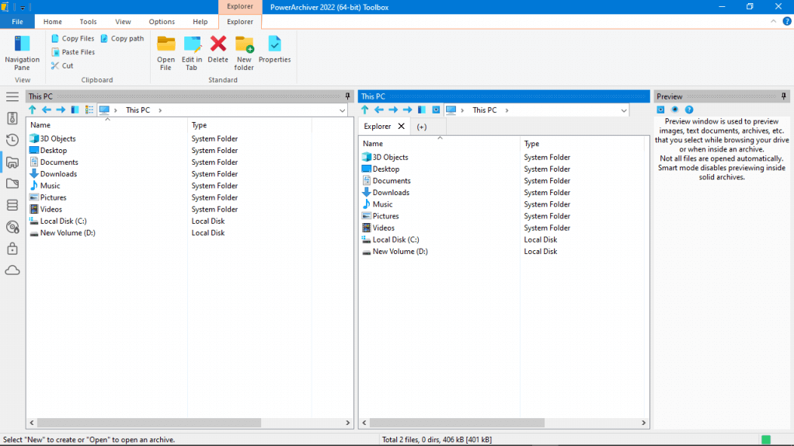Click the navigation pane horizontal scrollbar thumb

[149, 423]
